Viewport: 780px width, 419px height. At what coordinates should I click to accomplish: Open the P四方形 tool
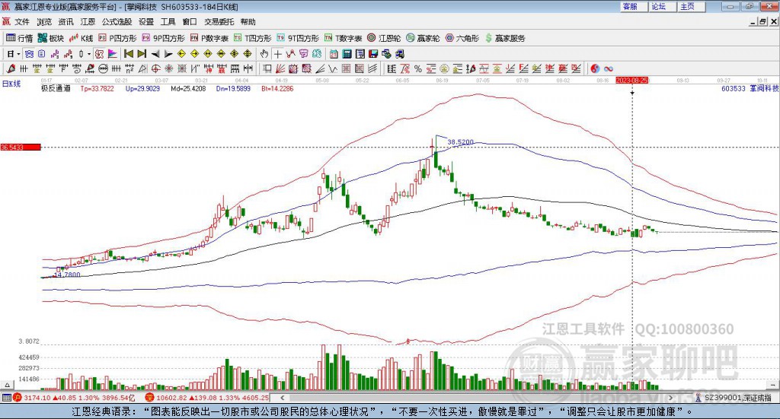pos(117,38)
